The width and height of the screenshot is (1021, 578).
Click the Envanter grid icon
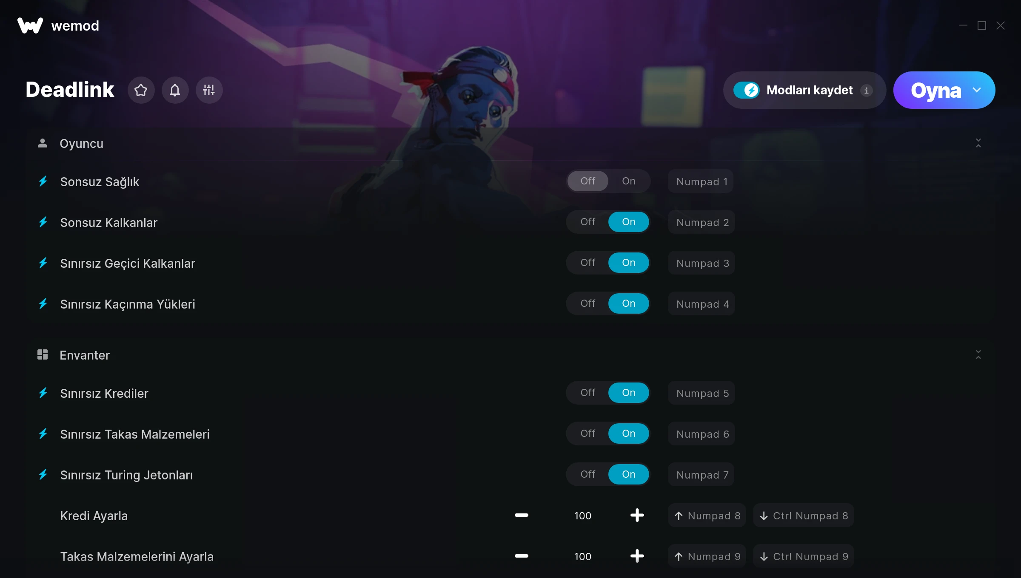tap(43, 354)
